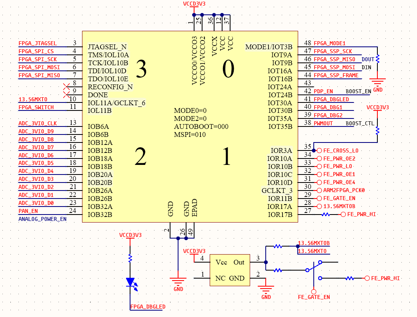Select the FPGA_SPI_SCK net label
Viewport: 417px width, 317px height.
pyautogui.click(x=38, y=59)
